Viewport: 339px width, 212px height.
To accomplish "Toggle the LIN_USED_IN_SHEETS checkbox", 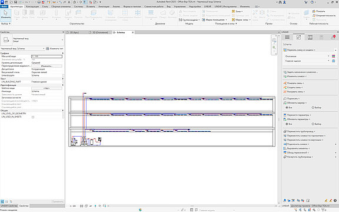I will pos(33,117).
